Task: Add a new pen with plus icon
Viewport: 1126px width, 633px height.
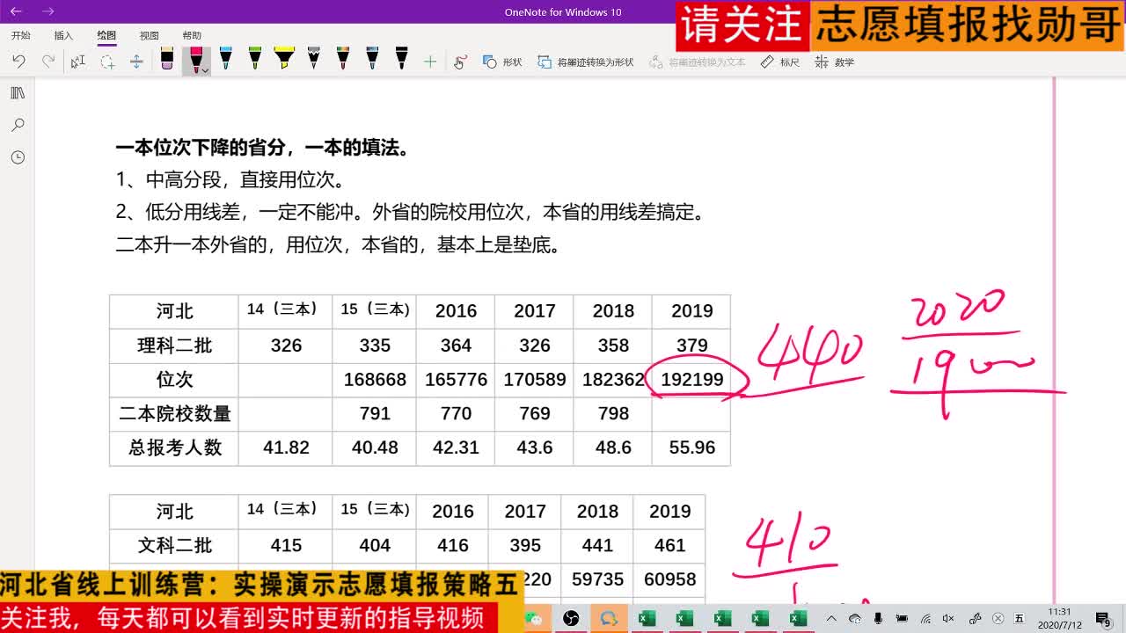Action: [x=430, y=62]
